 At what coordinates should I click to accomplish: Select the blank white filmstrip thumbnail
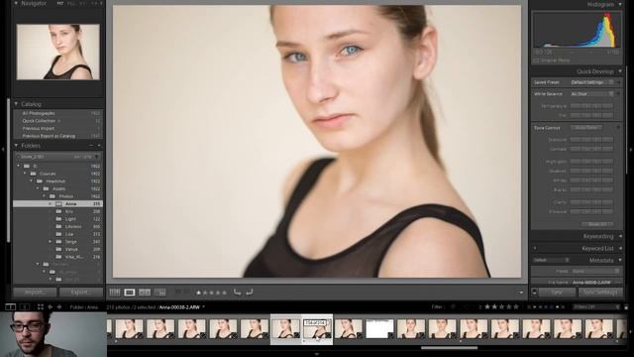[x=379, y=328]
